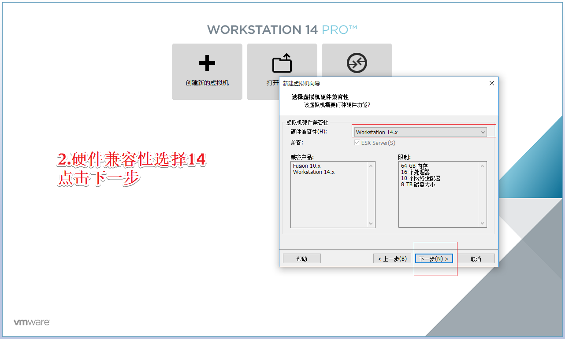Click up arrow of 限制 list scrollbar
565x339 pixels.
pos(483,166)
